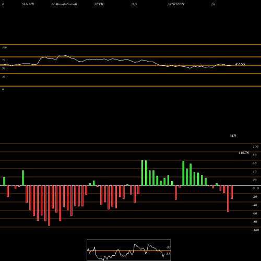Click the -60 label on MR right axis
The width and height of the screenshot is (261, 261).
(255, 213)
